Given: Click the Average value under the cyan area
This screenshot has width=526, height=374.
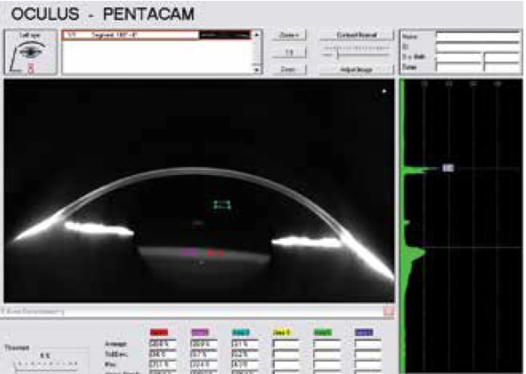Looking at the screenshot, I should pyautogui.click(x=245, y=344).
